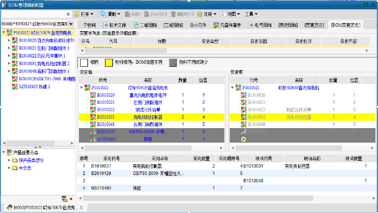Screen dimensions: 378x213
Task: Click the 比较 (Compare) toolbar icon
Action: pyautogui.click(x=199, y=14)
